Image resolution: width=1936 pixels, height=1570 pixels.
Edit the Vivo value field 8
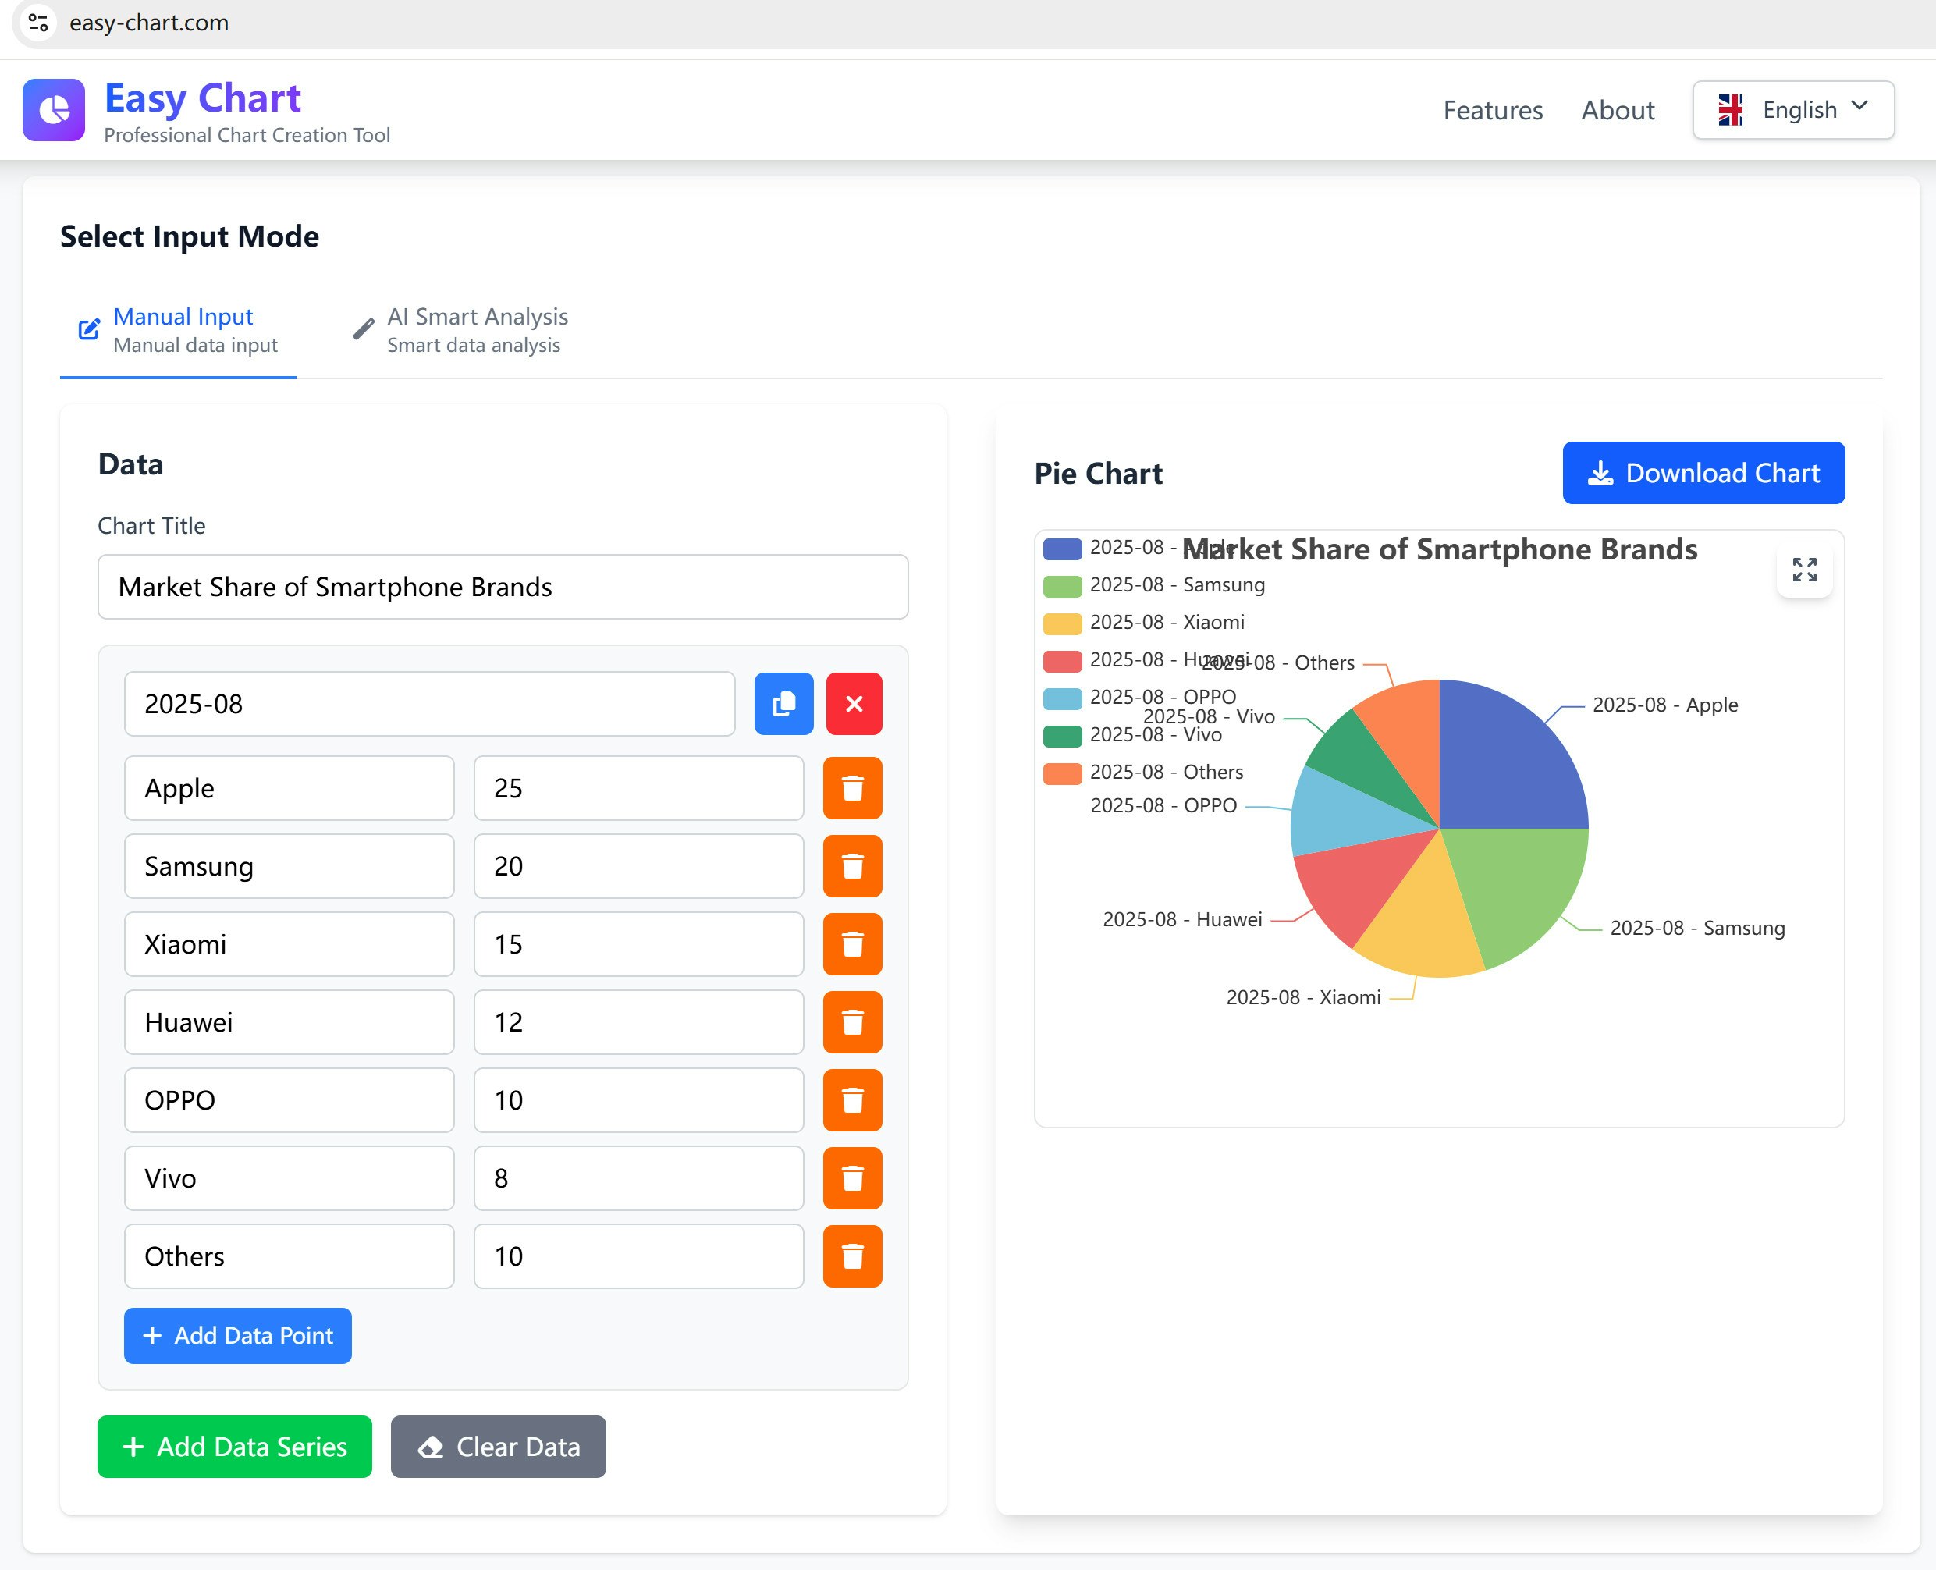tap(638, 1177)
